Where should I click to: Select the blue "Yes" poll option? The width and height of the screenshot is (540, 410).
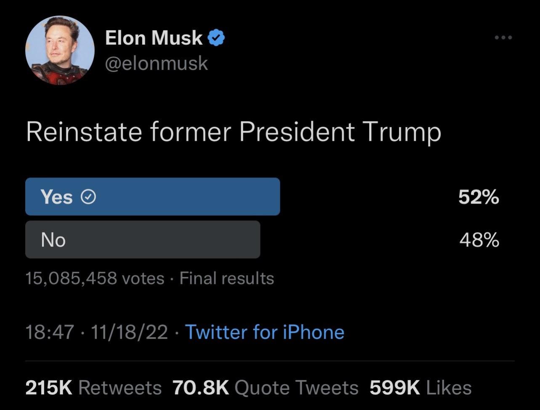[152, 197]
